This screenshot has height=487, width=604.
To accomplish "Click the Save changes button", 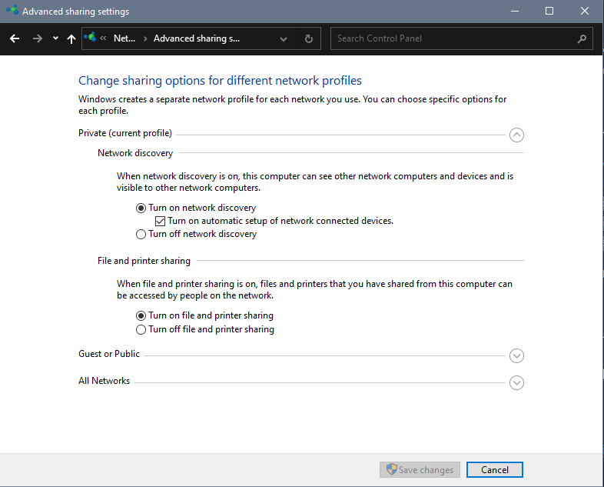I will tap(420, 470).
